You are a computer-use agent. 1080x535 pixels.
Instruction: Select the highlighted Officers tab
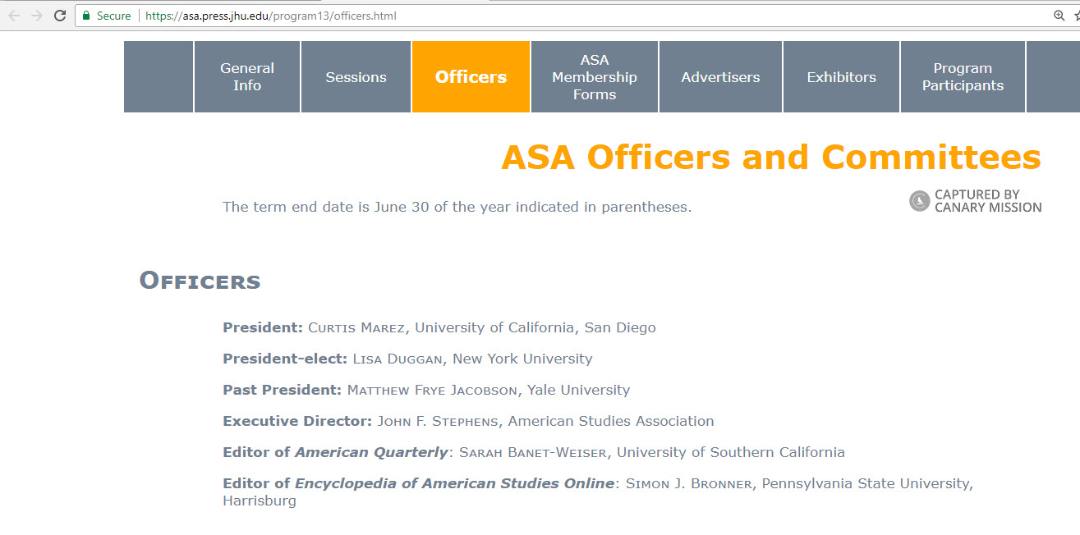coord(471,77)
